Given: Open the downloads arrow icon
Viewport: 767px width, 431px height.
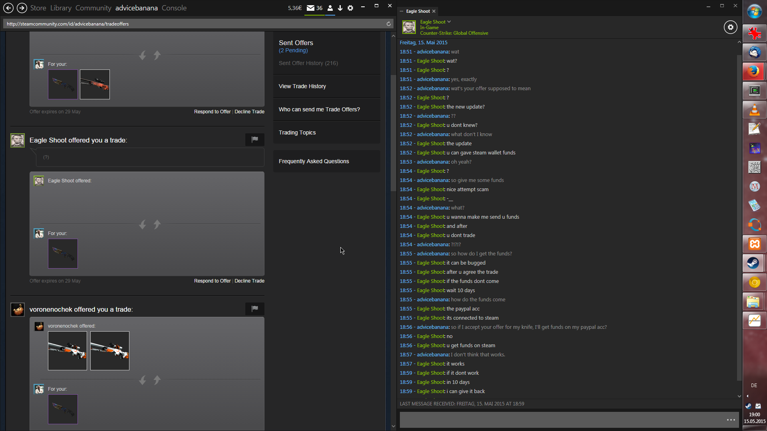Looking at the screenshot, I should (340, 8).
